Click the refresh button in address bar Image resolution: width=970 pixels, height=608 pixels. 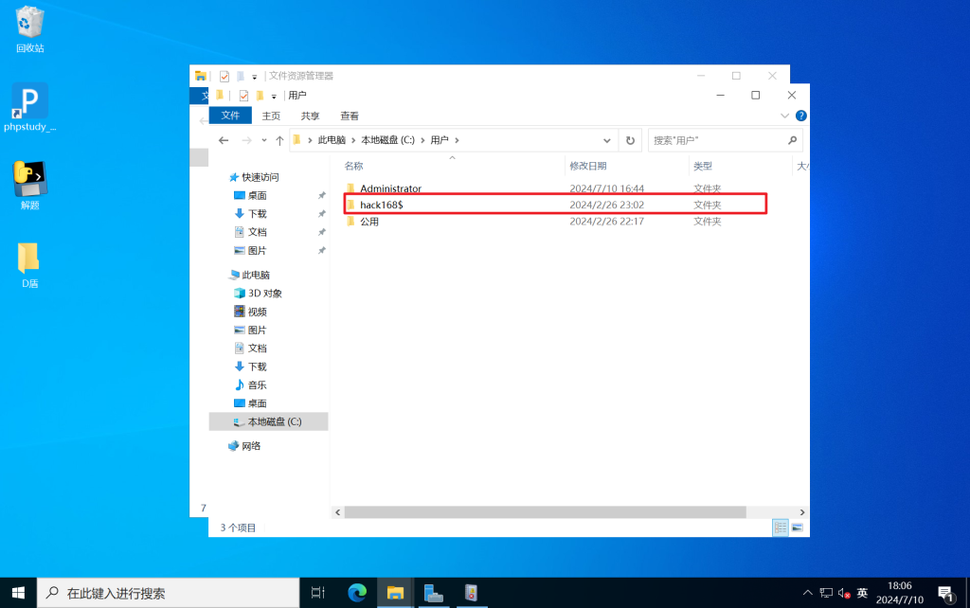tap(630, 140)
